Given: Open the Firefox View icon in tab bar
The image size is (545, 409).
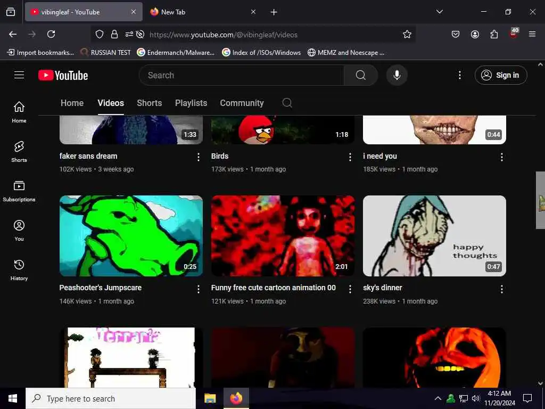Looking at the screenshot, I should click(x=11, y=12).
